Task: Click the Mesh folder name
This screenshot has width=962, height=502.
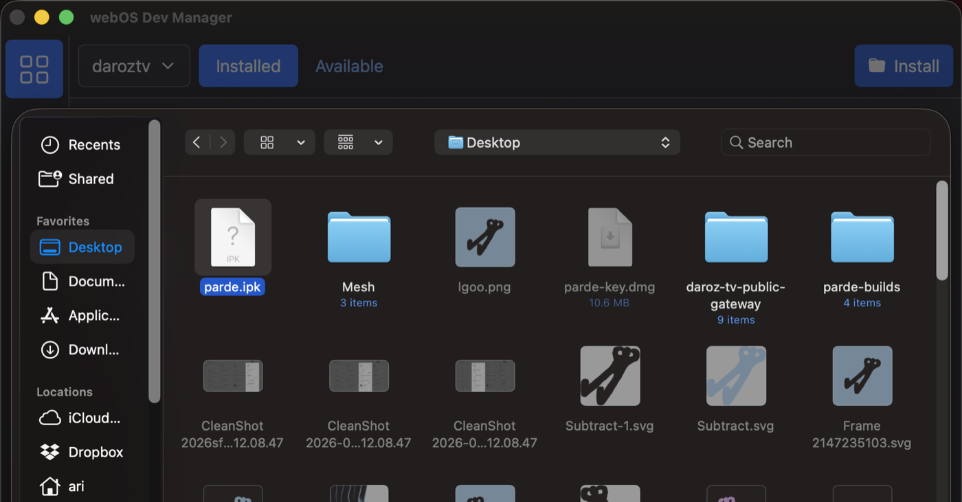Action: pyautogui.click(x=359, y=287)
